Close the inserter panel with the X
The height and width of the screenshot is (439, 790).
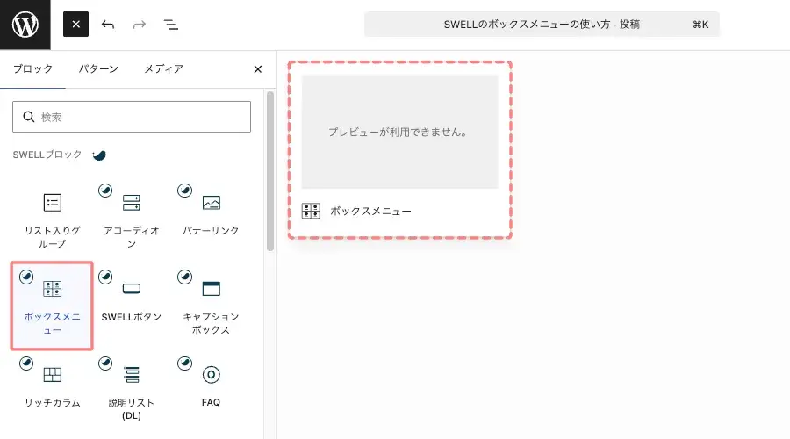click(x=257, y=69)
